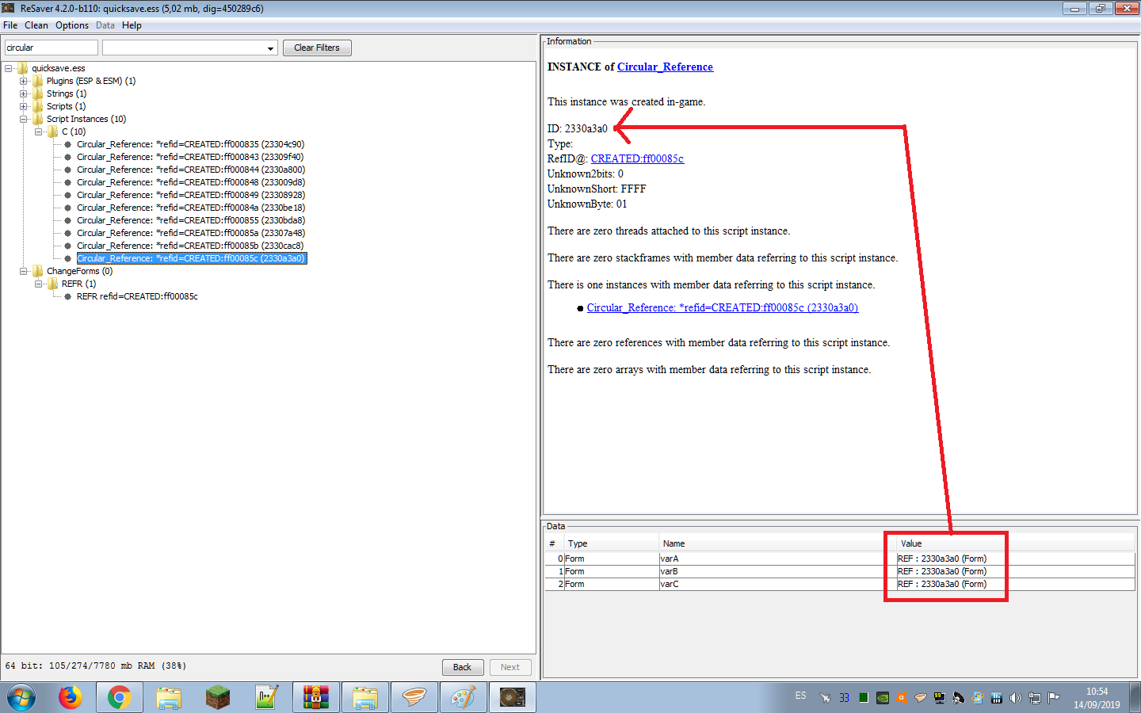Open Notepad++ from the taskbar
The width and height of the screenshot is (1141, 713).
267,698
